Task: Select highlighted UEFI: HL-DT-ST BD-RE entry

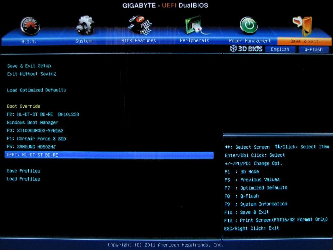Action: 109,155
